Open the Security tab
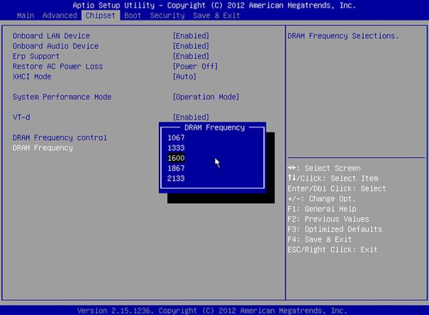 tap(167, 16)
